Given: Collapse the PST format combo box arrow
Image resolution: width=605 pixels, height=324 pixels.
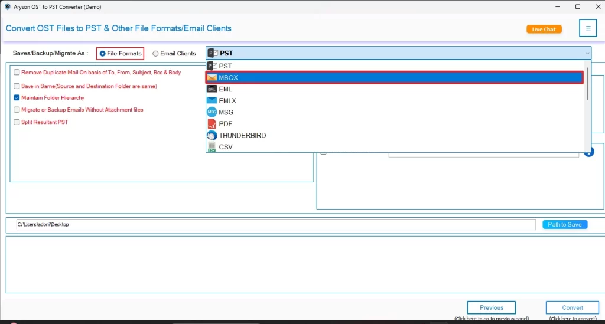Looking at the screenshot, I should click(x=587, y=53).
